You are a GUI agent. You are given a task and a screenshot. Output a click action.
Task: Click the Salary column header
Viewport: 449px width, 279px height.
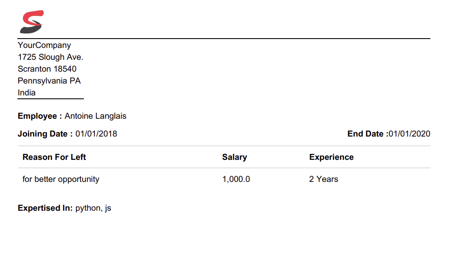tap(234, 157)
